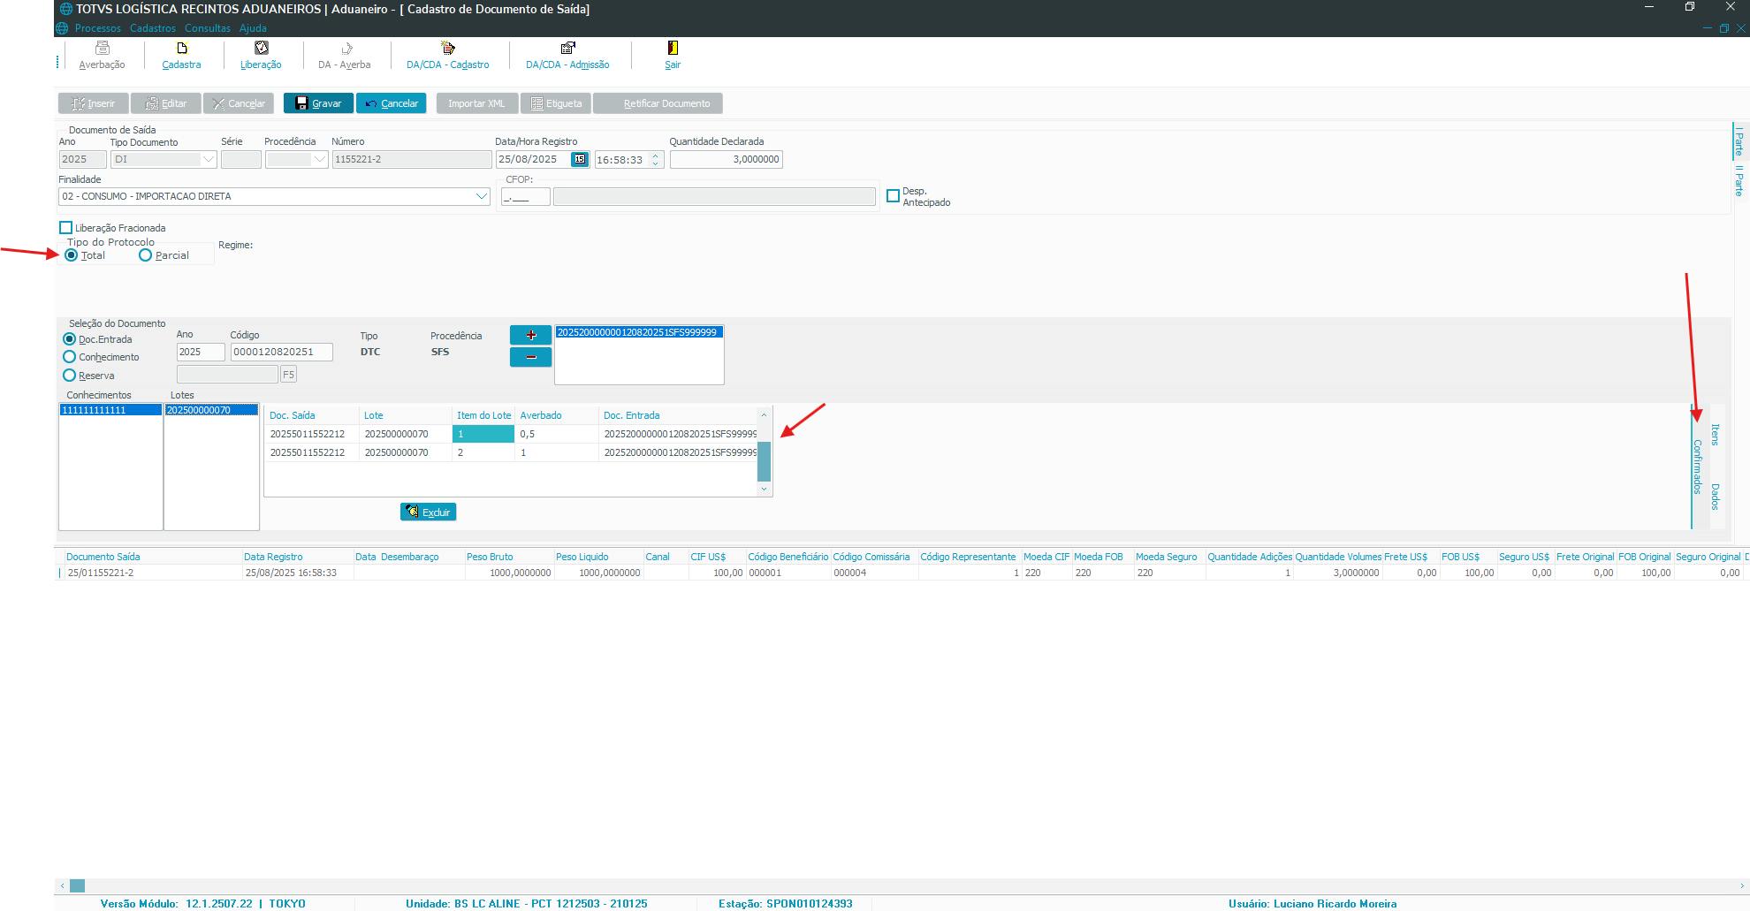
Task: Click the blue Cancelar button
Action: pos(392,103)
